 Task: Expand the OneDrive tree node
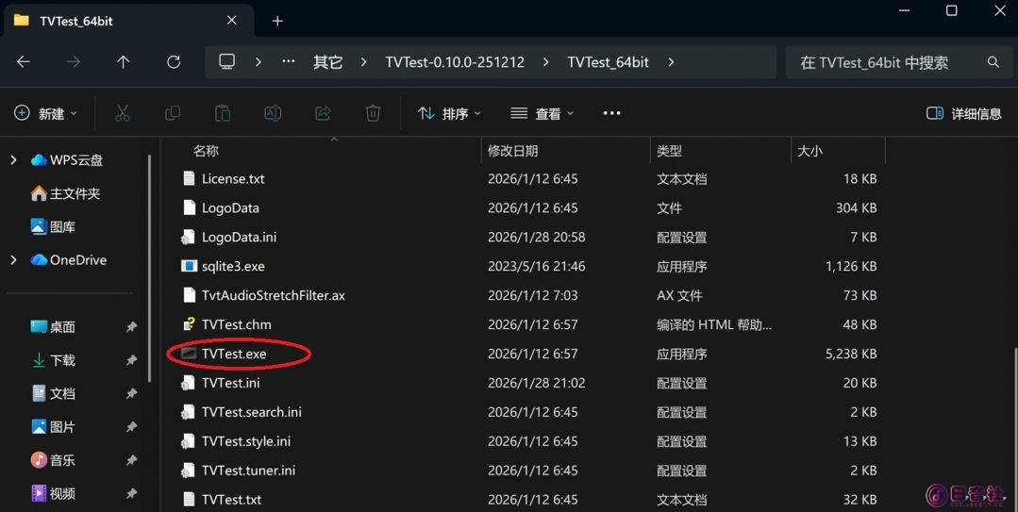[x=13, y=259]
